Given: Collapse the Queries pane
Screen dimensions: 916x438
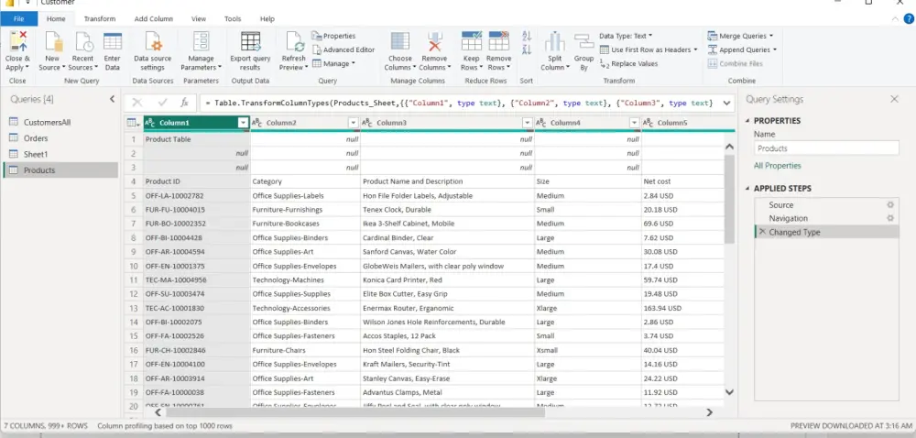Looking at the screenshot, I should click(112, 99).
